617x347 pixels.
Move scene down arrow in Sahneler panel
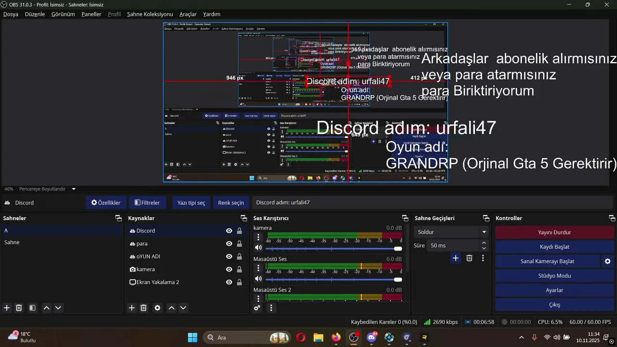click(x=58, y=307)
